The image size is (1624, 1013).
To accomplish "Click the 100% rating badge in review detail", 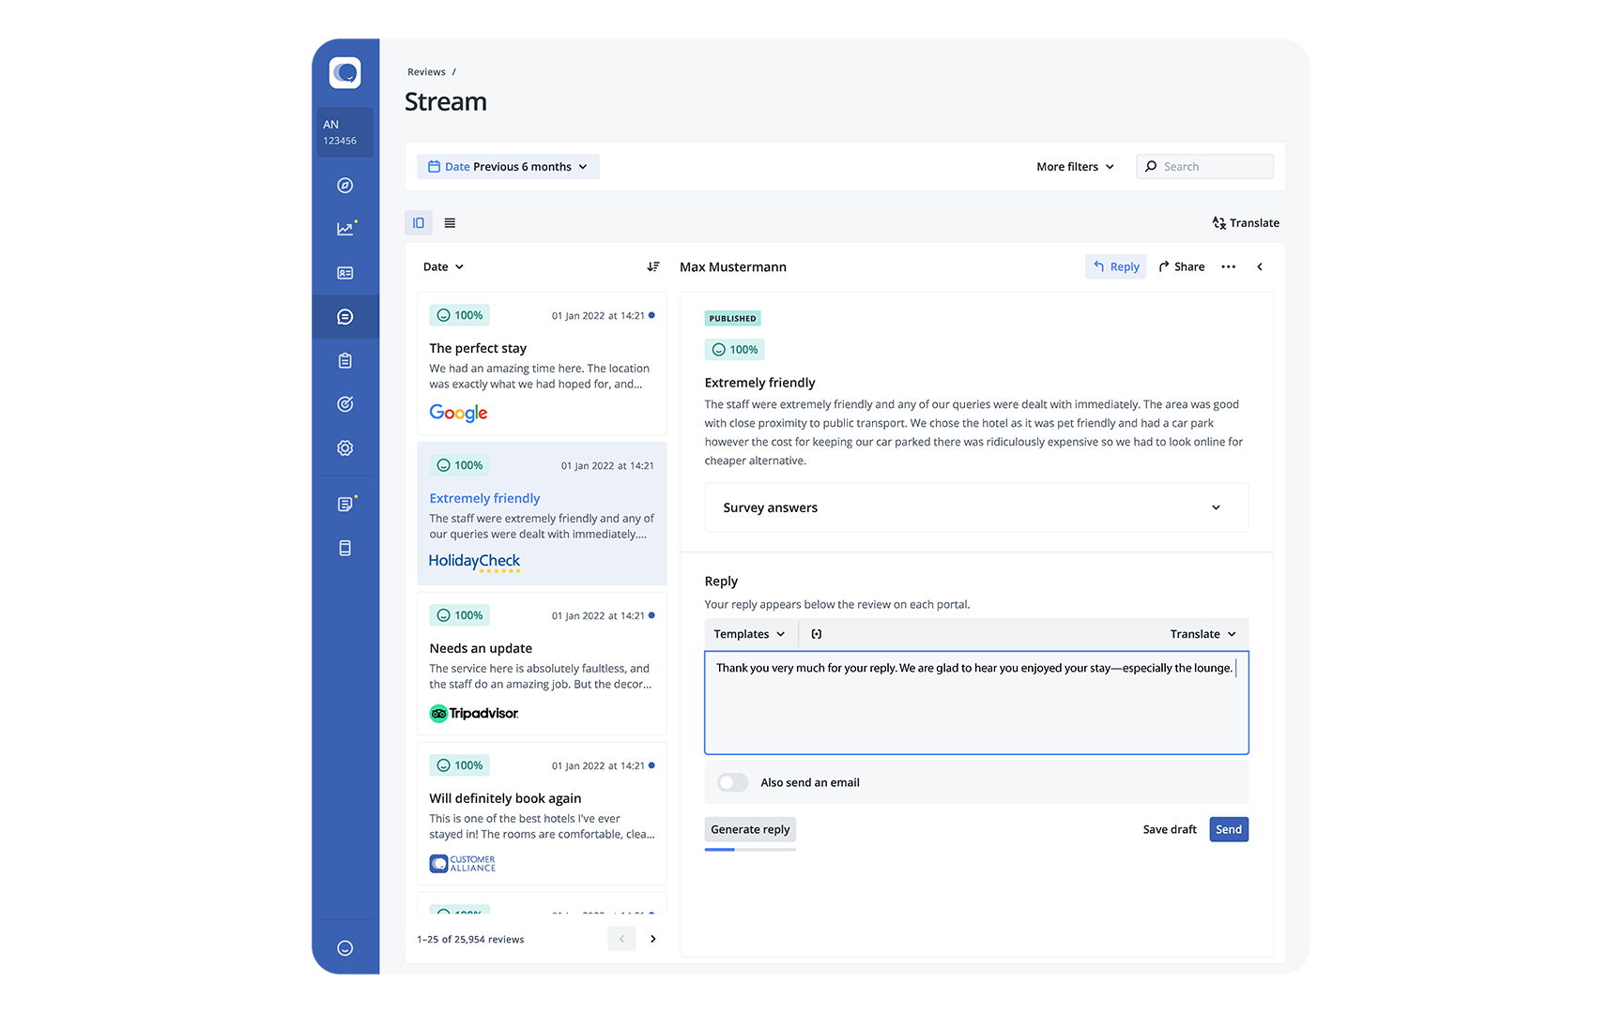I will click(735, 350).
